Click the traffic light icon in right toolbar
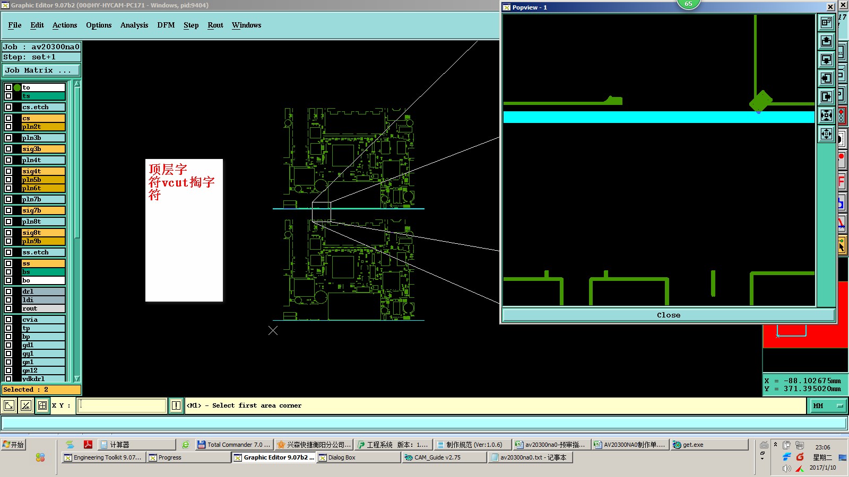Screen dimensions: 849x477 (842, 116)
